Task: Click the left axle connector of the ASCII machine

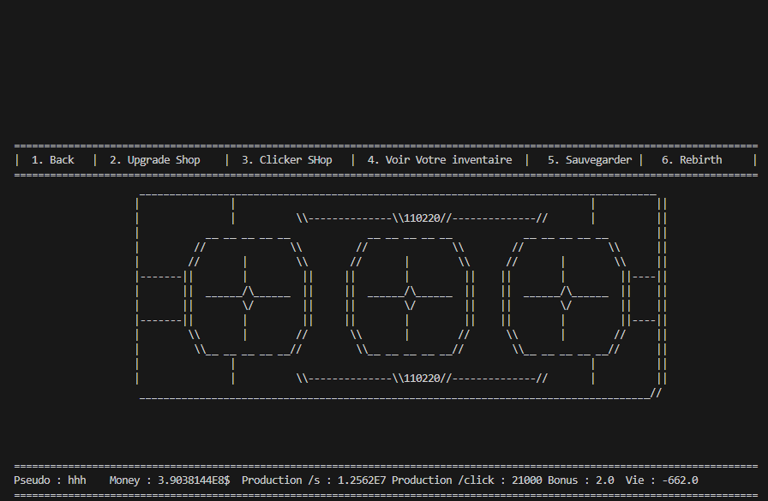Action: click(160, 298)
